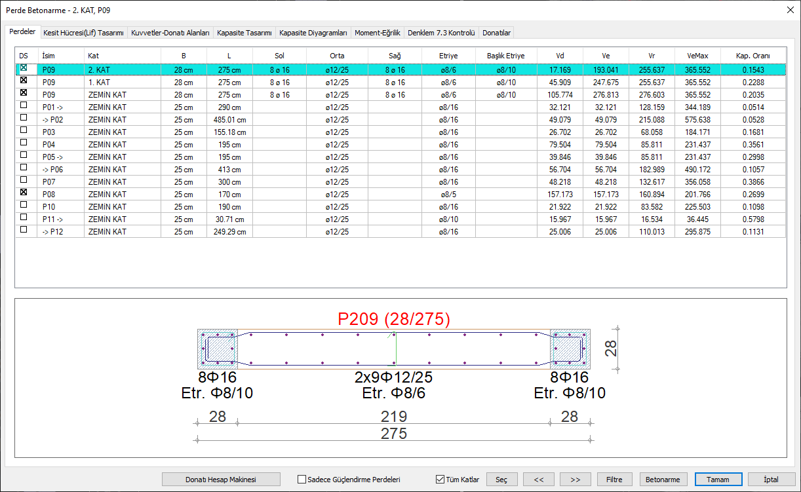
Task: Open the Donatı Hesap Makinesi
Action: click(x=221, y=480)
